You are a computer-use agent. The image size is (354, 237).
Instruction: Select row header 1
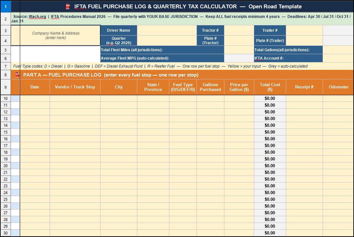point(5,6)
